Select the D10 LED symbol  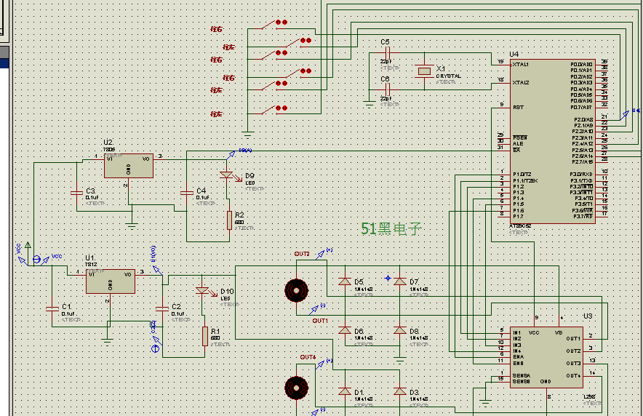(x=202, y=291)
